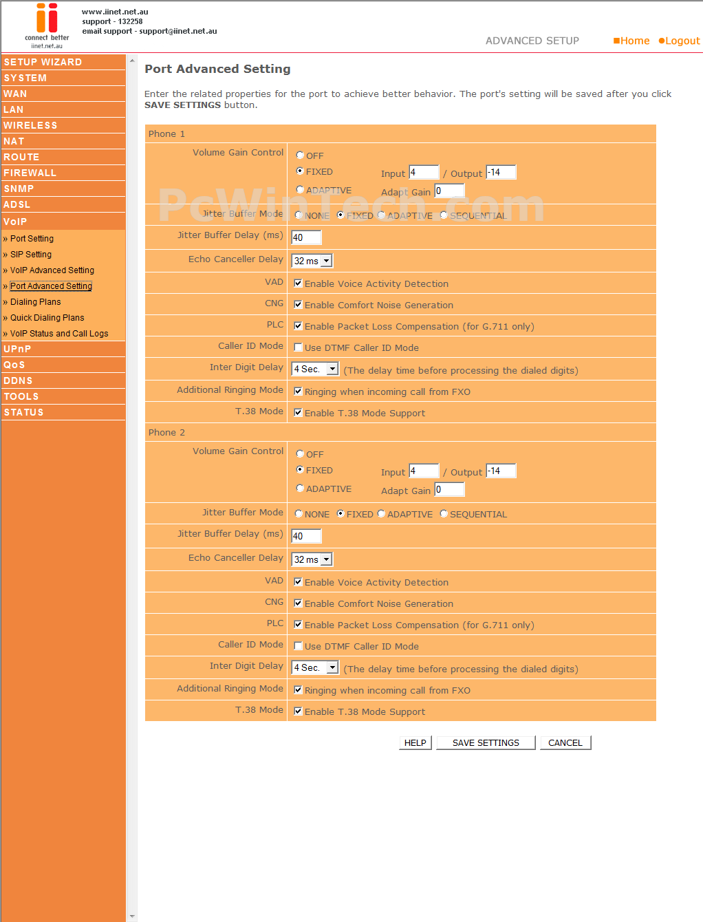The image size is (703, 922).
Task: Open the VoIP Advanced Setting page
Action: (52, 270)
